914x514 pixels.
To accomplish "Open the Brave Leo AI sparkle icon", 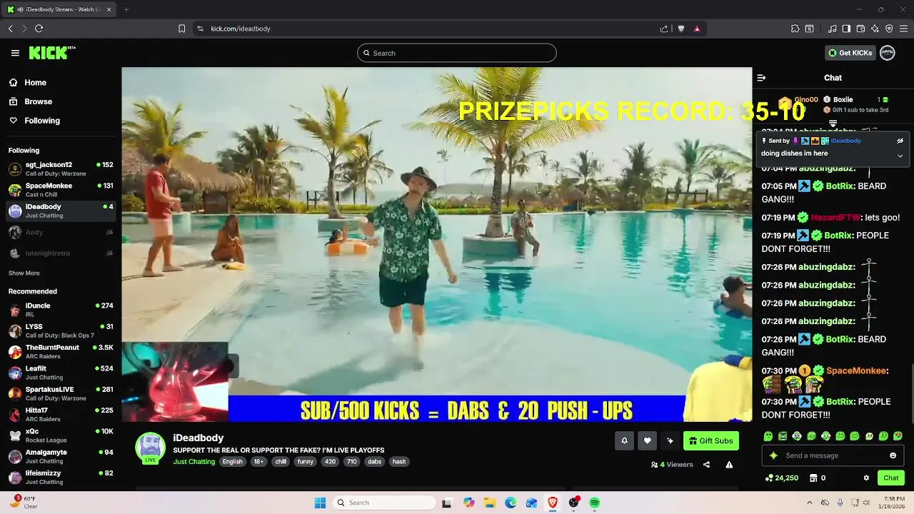I will coord(875,29).
